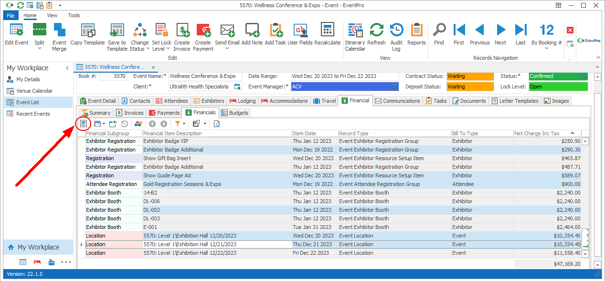Switch to the Budgets subtab

(x=234, y=113)
